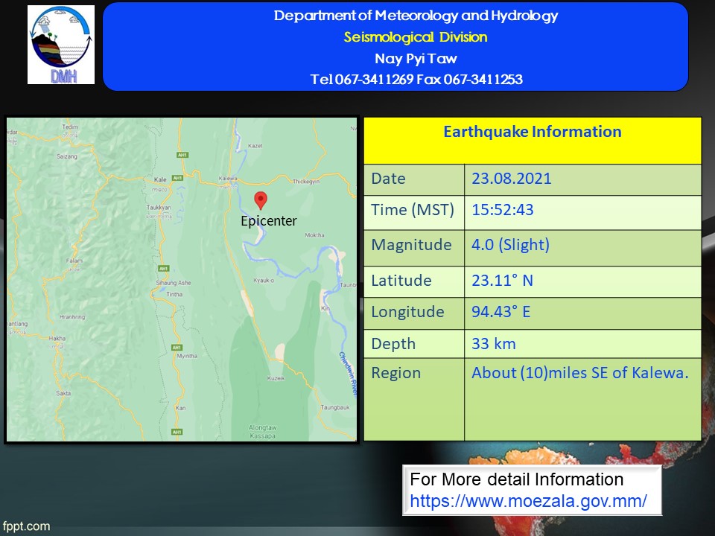The image size is (715, 536).
Task: Click the Tintha label on the map
Action: point(174,295)
